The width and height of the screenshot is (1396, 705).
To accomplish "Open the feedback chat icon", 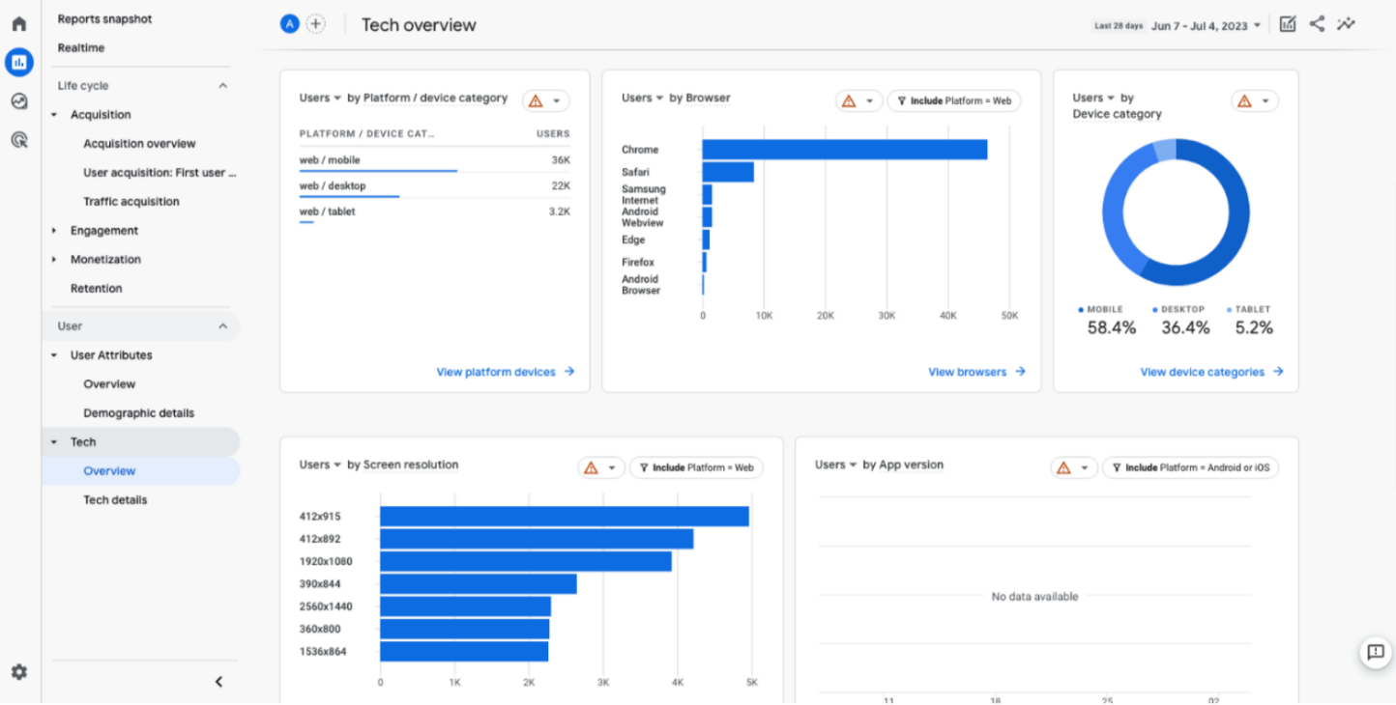I will point(1375,653).
